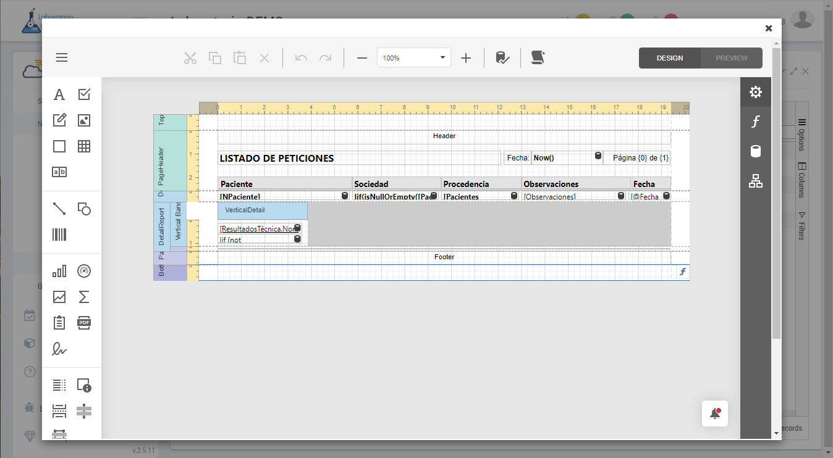Open the Report Explorer hierarchy panel
The width and height of the screenshot is (833, 458).
coord(755,181)
